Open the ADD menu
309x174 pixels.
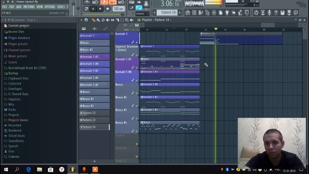[19, 7]
